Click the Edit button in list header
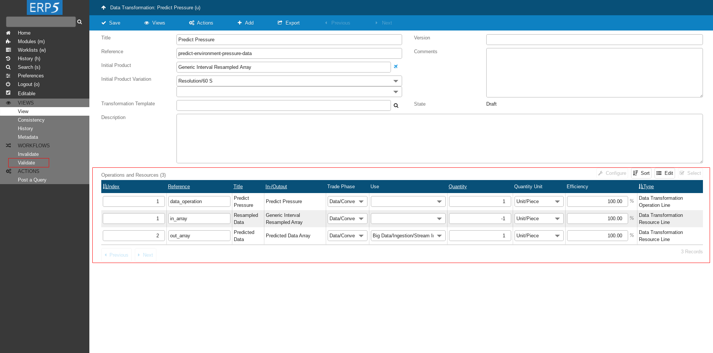This screenshot has width=713, height=353. click(665, 173)
